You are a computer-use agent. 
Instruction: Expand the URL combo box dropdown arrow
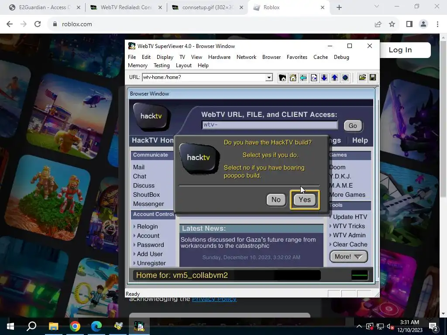[x=268, y=77]
